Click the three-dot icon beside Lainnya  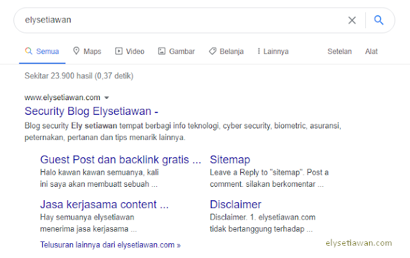(x=259, y=51)
